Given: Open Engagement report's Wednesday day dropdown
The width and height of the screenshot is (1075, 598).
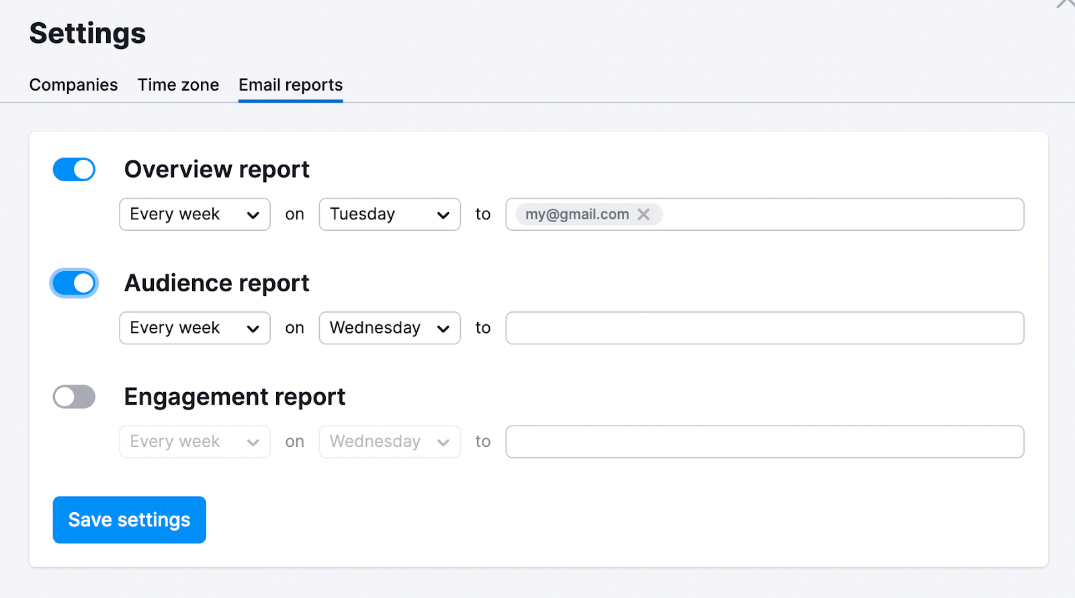Looking at the screenshot, I should tap(389, 442).
